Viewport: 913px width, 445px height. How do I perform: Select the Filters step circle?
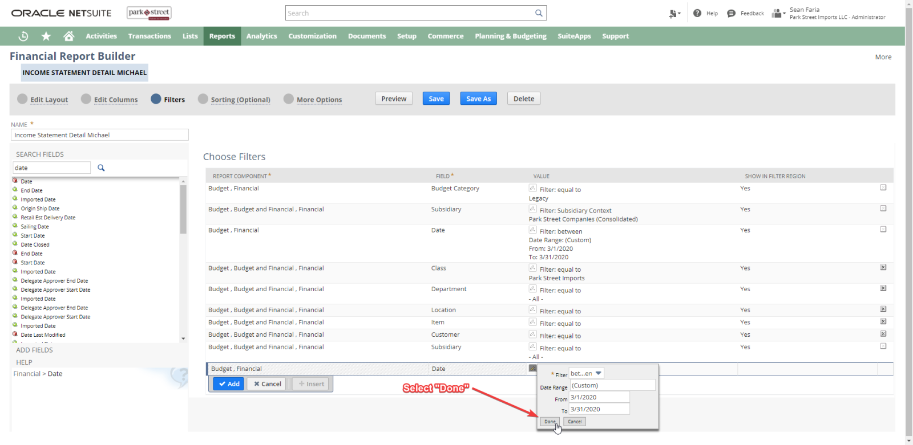click(156, 99)
